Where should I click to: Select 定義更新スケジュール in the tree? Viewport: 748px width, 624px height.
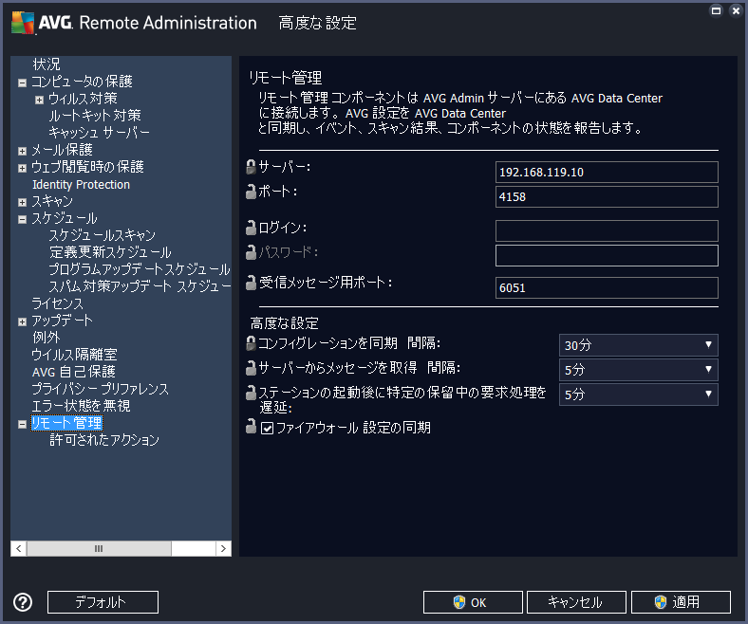click(110, 252)
